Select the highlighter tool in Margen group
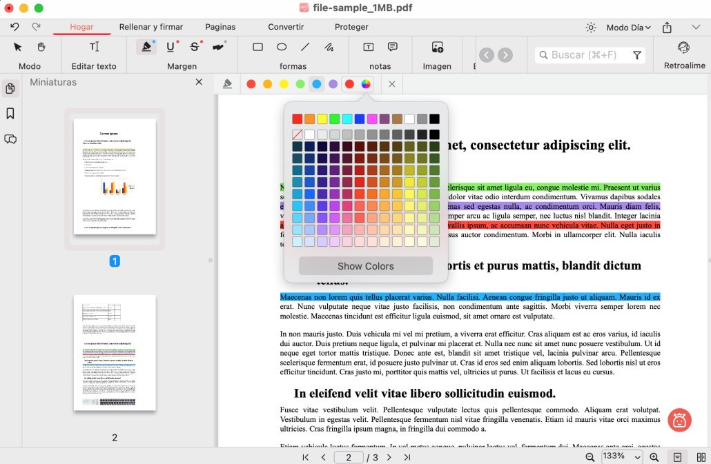 pos(146,47)
